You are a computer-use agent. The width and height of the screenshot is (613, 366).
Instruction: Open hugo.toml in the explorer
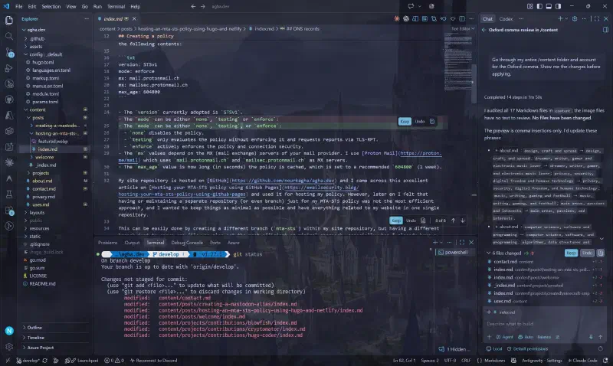[x=43, y=63]
